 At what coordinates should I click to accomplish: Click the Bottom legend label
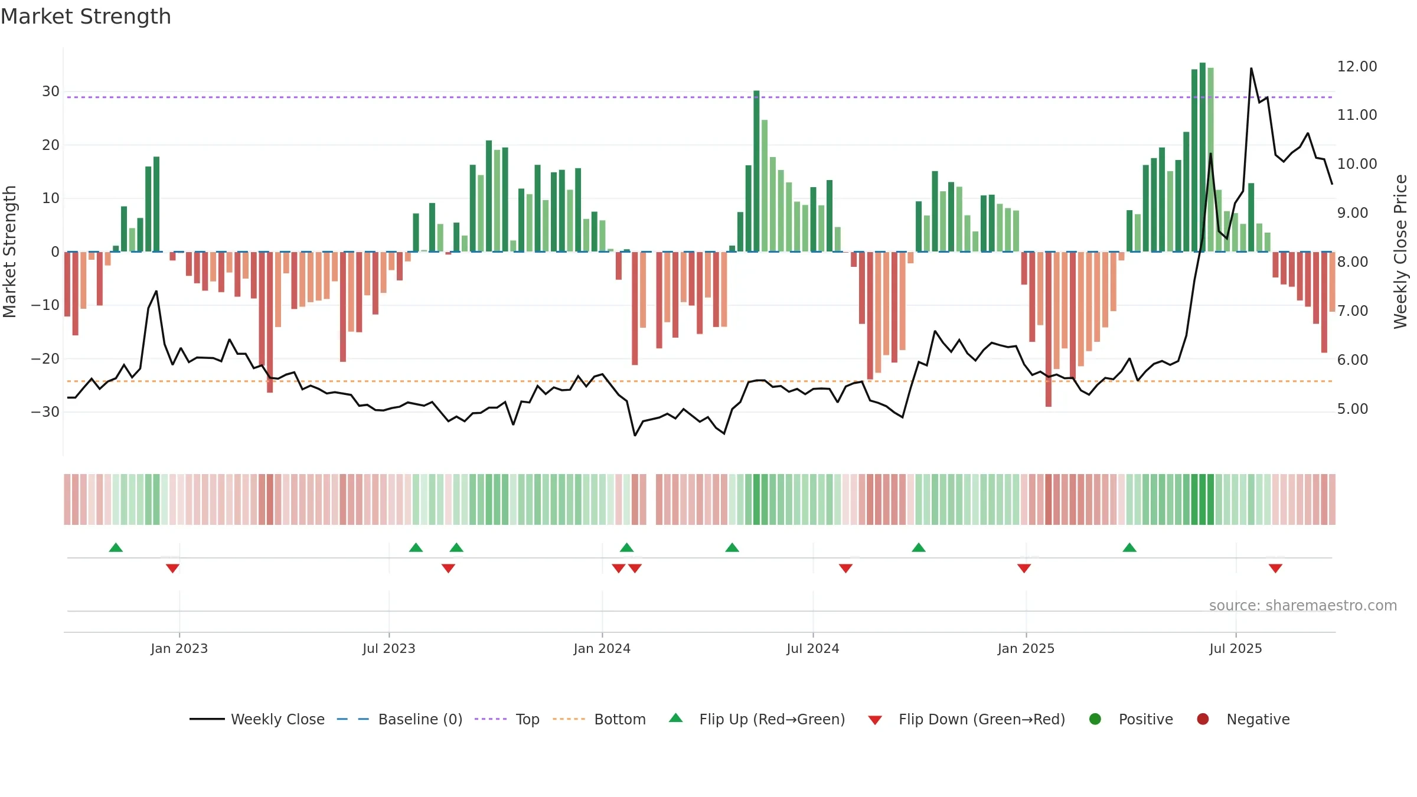tap(620, 719)
